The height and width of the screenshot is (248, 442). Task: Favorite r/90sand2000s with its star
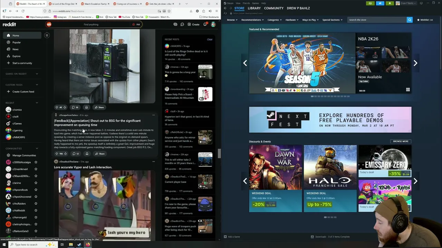pyautogui.click(x=36, y=176)
